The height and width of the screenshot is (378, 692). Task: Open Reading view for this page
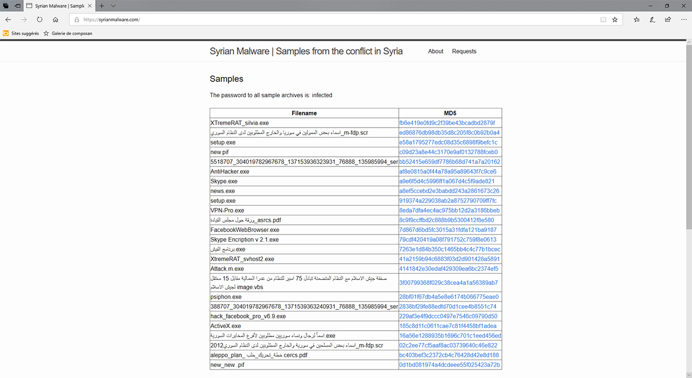click(603, 19)
